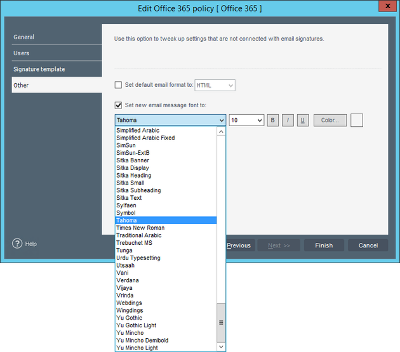Select Sitka Small font

[166, 183]
